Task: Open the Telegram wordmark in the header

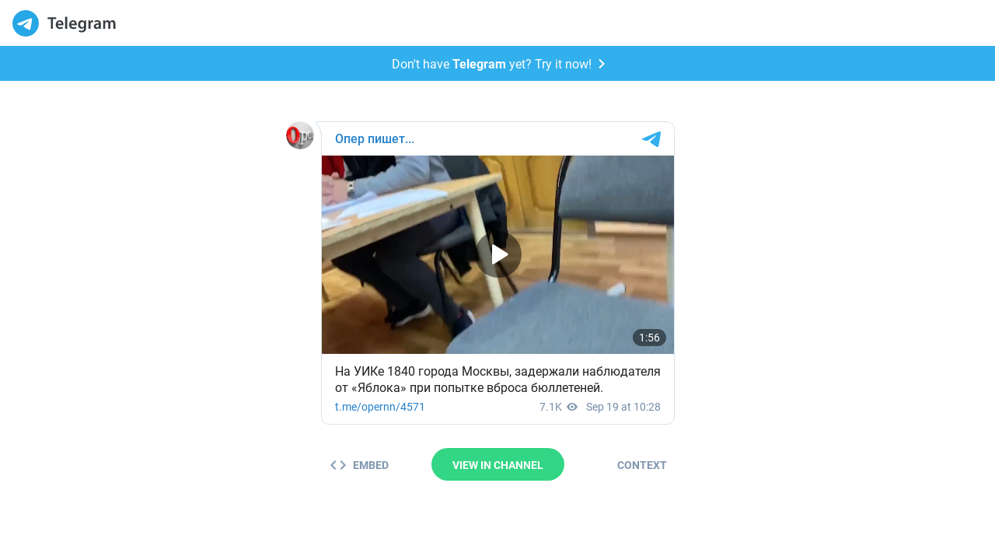Action: pyautogui.click(x=82, y=24)
